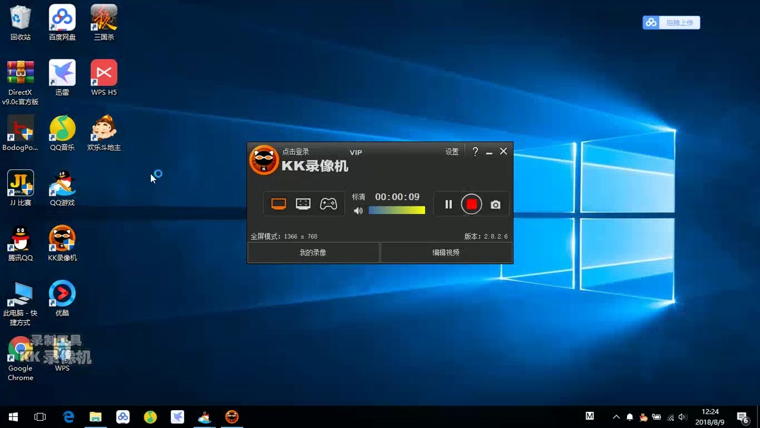Launch Edge from the taskbar

[69, 417]
